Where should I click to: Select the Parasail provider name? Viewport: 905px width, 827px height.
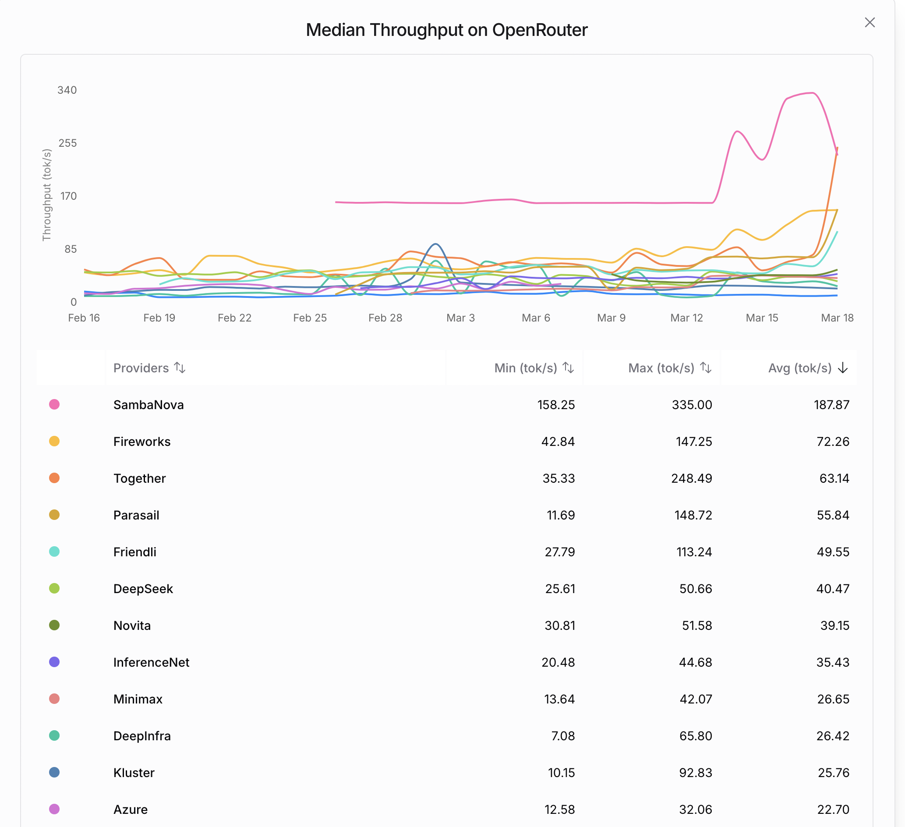pyautogui.click(x=136, y=515)
